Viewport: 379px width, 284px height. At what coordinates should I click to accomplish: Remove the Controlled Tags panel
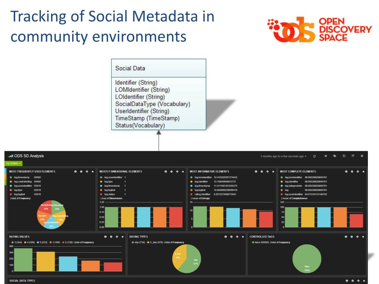363,237
